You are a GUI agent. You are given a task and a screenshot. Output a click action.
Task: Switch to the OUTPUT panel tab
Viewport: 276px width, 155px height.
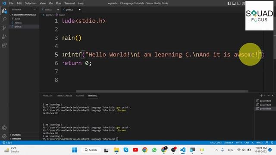coord(80,96)
